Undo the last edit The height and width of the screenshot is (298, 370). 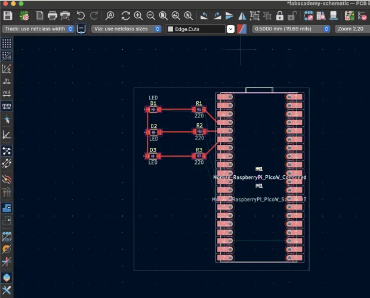pos(81,15)
